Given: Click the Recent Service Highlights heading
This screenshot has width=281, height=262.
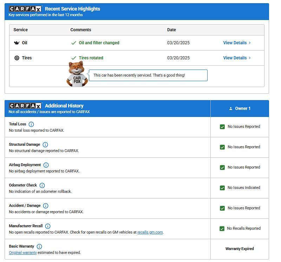Looking at the screenshot, I should coord(73,9).
